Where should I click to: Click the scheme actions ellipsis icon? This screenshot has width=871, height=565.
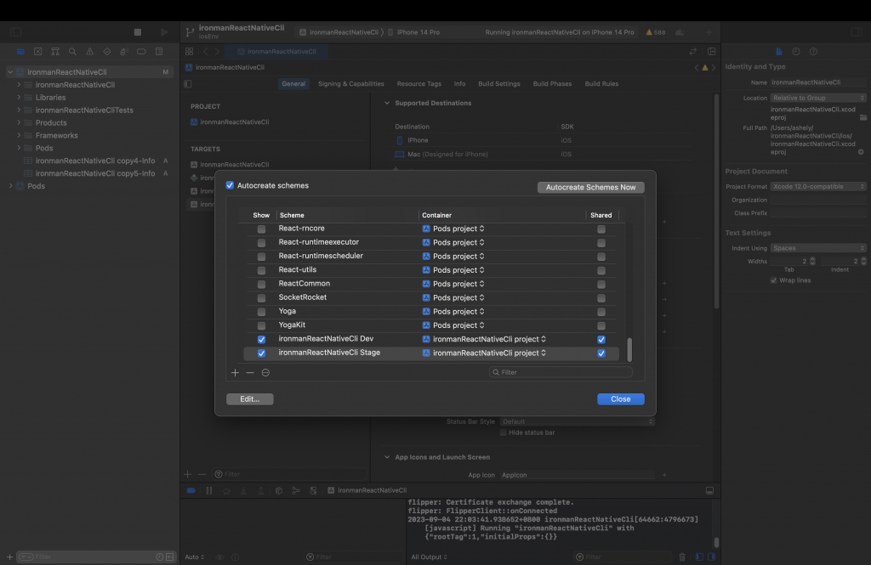[x=265, y=372]
